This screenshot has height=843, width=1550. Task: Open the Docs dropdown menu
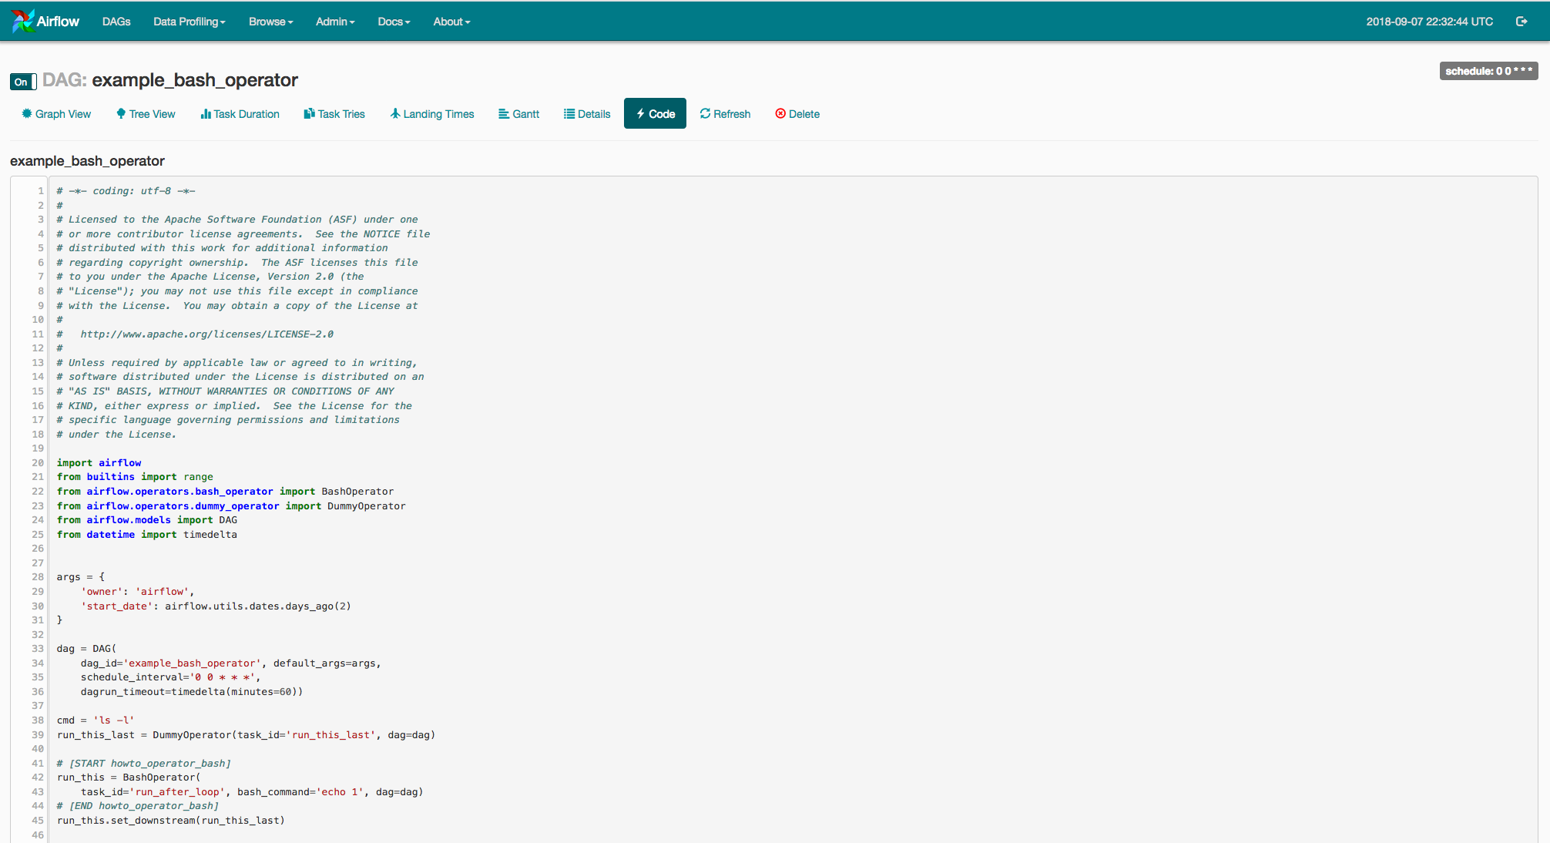point(394,22)
